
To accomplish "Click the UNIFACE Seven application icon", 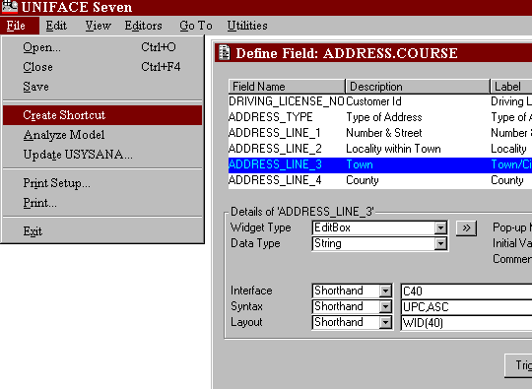I will click(x=9, y=7).
